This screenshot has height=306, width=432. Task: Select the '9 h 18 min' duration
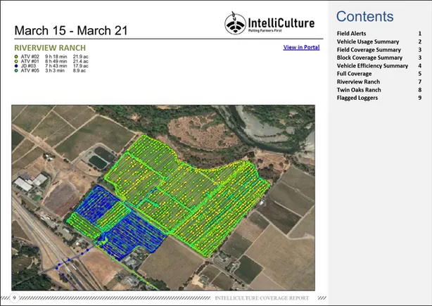coord(56,57)
